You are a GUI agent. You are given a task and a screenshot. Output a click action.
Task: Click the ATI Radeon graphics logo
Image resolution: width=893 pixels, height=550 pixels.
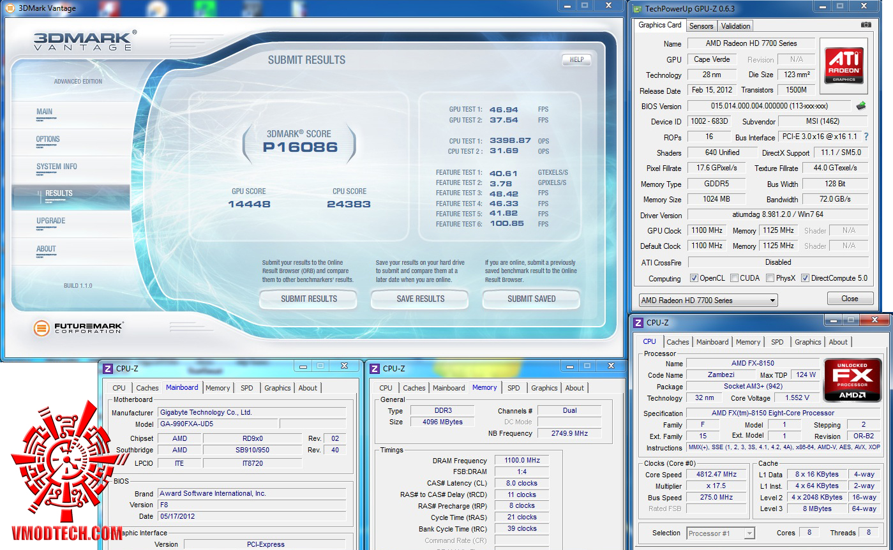click(844, 65)
